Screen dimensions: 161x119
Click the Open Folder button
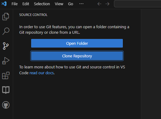[77, 43]
